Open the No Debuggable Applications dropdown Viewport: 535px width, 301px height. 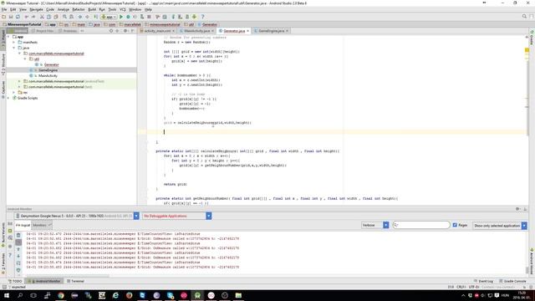point(209,216)
